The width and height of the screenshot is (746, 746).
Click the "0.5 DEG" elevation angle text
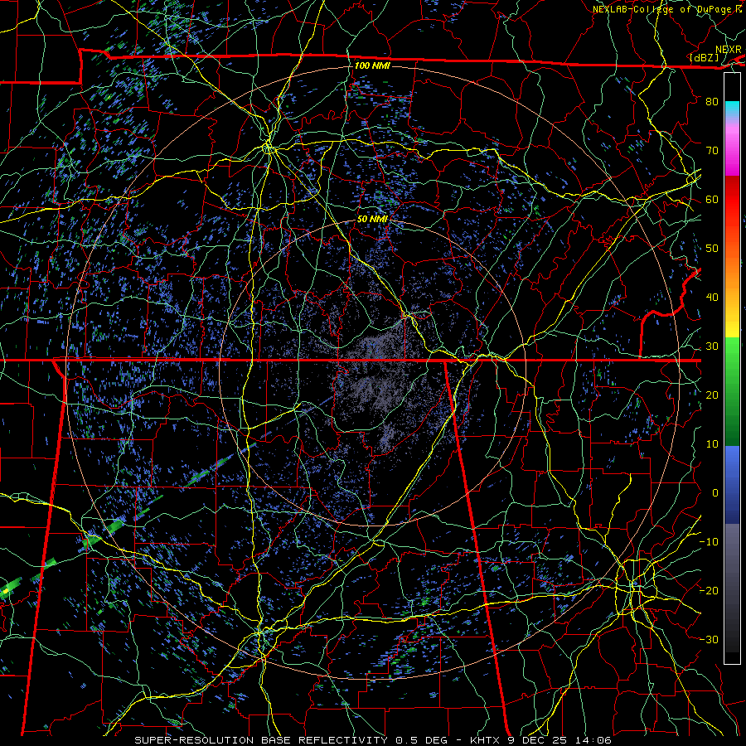pos(422,740)
